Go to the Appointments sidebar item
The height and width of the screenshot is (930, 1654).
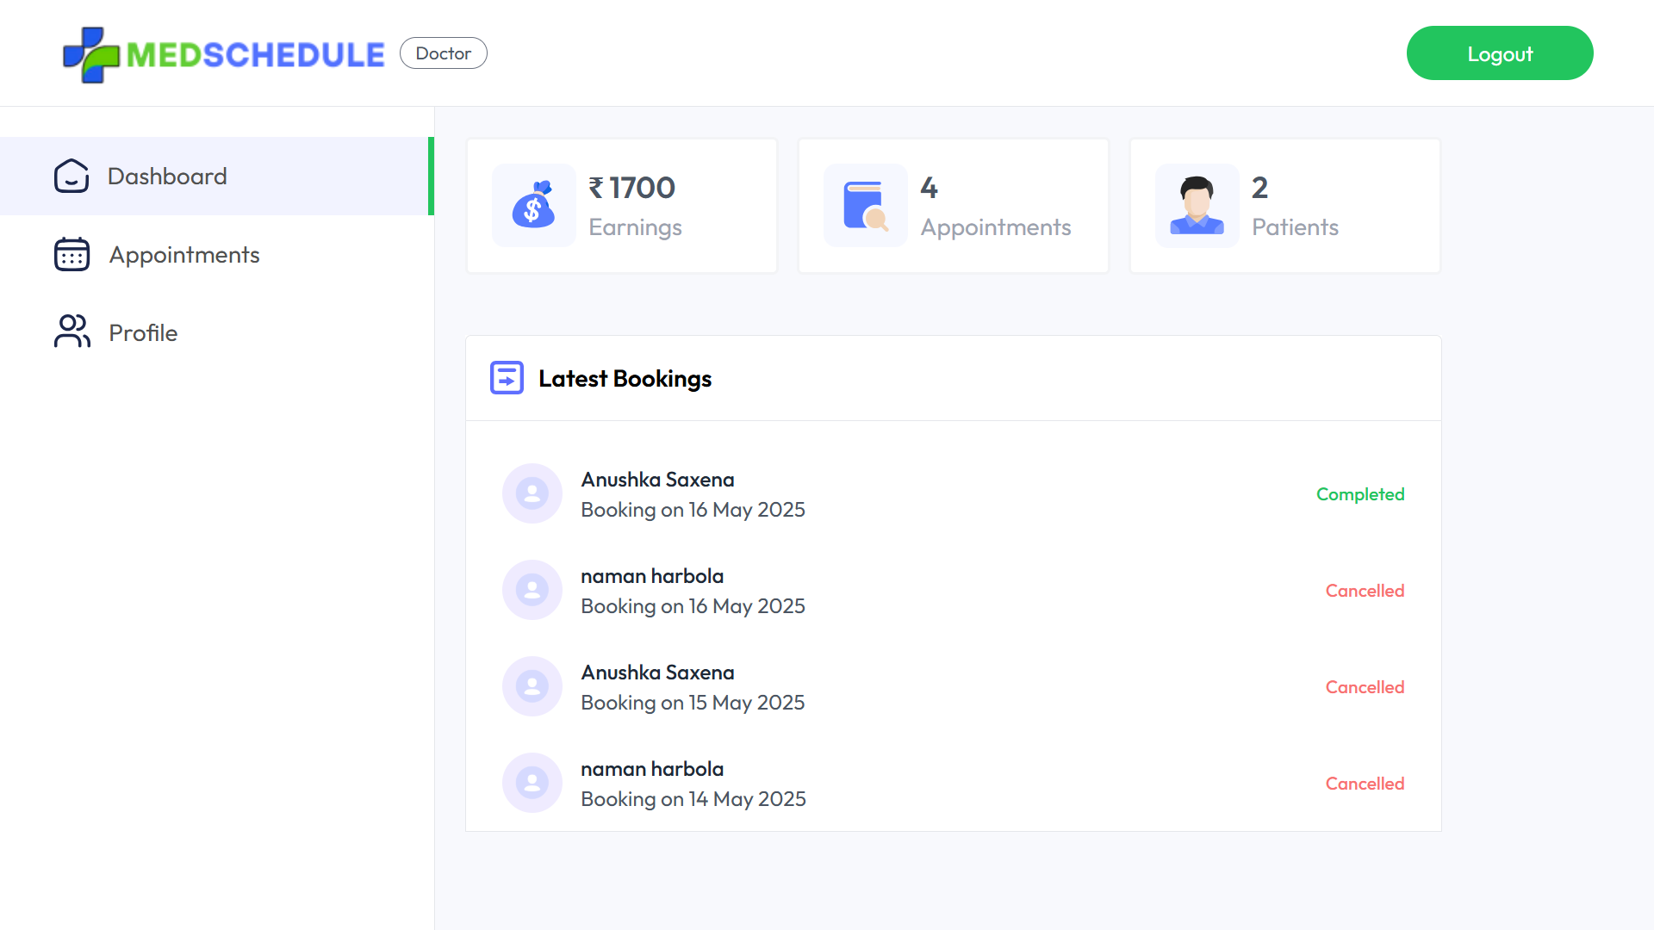(x=184, y=255)
